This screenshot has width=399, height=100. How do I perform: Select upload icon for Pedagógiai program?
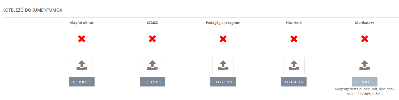point(223,65)
